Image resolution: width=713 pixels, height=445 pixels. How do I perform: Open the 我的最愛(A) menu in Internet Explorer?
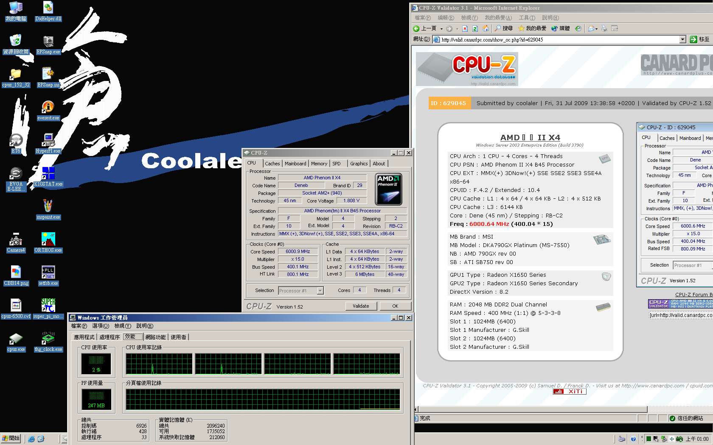[x=498, y=18]
